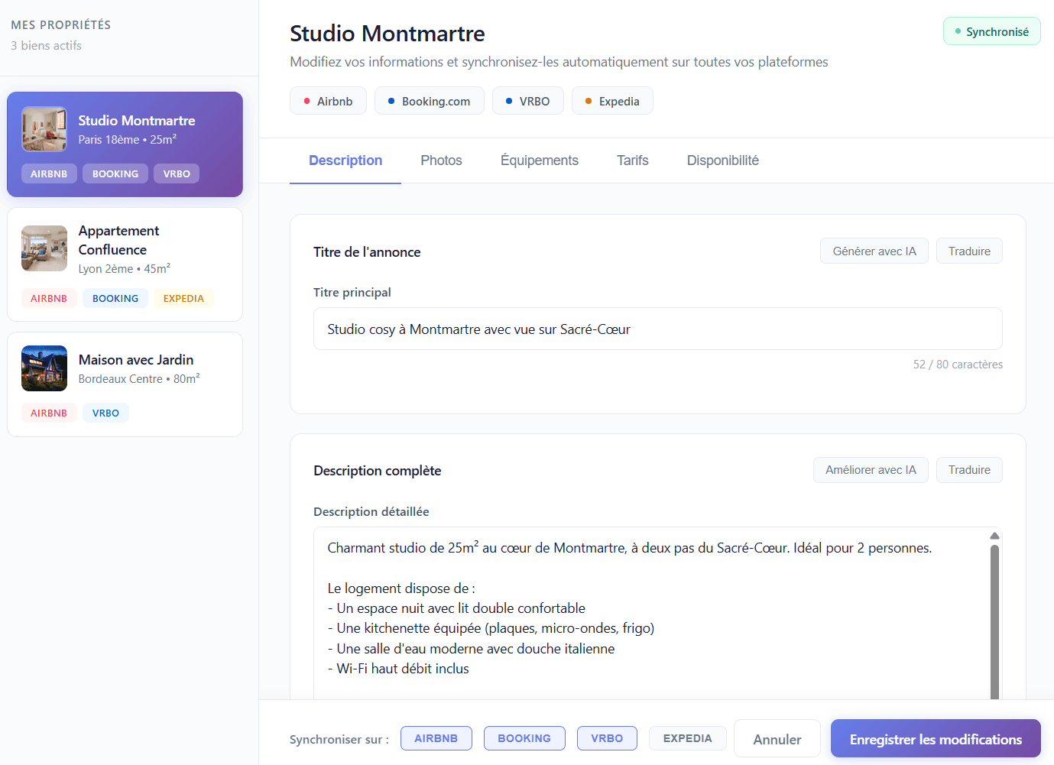Open the Maison avec Jardin thumbnail image
The width and height of the screenshot is (1054, 765).
pos(44,368)
